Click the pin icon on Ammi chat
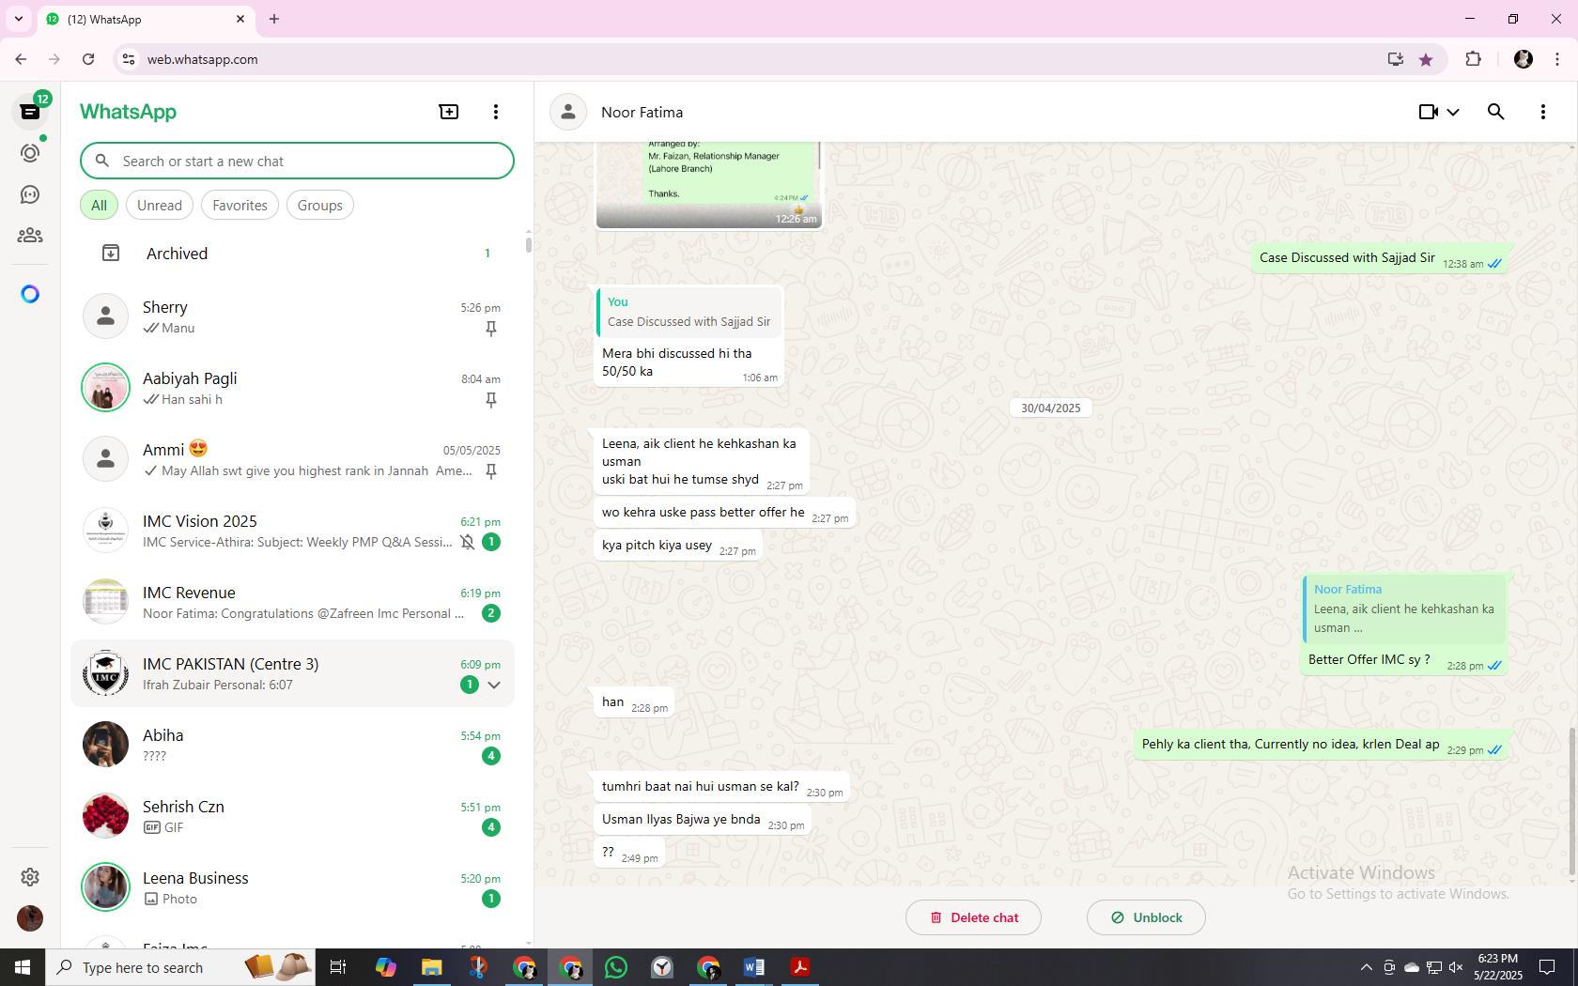Viewport: 1578px width, 986px height. pyautogui.click(x=490, y=470)
